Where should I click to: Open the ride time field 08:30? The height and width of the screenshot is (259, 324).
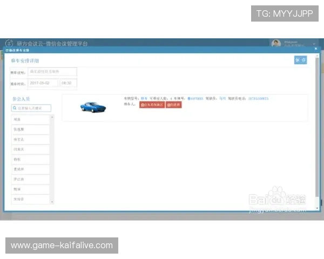click(x=67, y=83)
